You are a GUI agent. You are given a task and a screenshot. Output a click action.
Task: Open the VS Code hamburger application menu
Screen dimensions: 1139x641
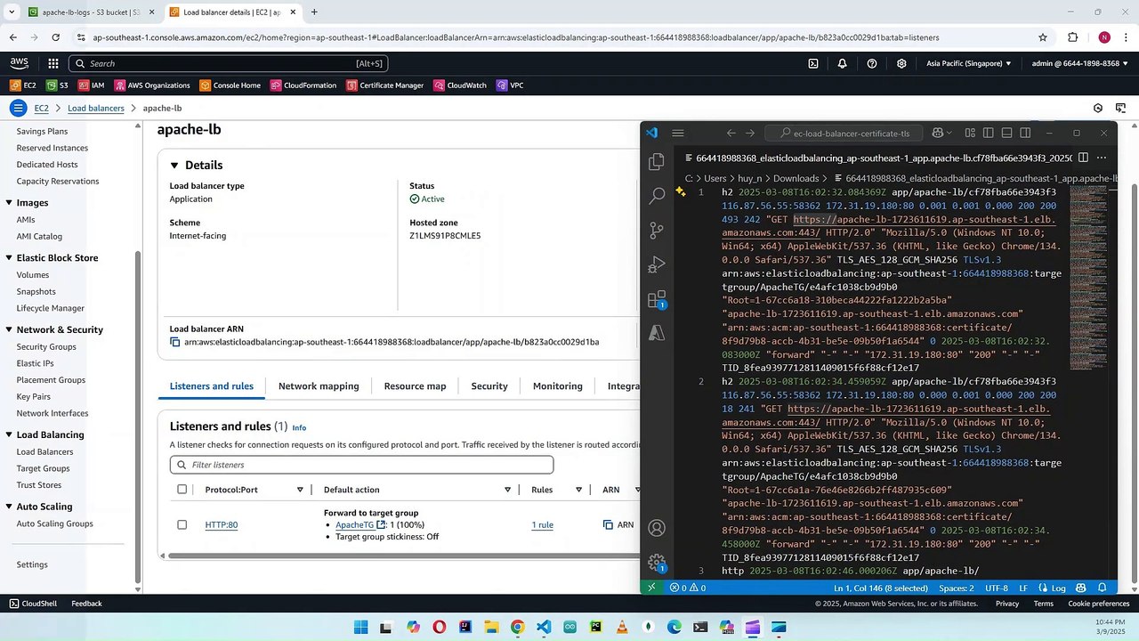[678, 133]
